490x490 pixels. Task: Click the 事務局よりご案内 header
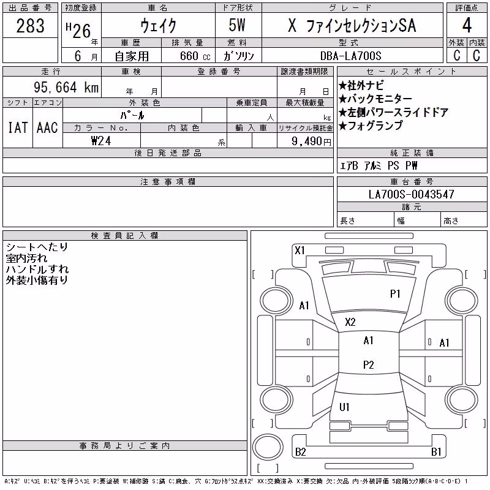125,446
